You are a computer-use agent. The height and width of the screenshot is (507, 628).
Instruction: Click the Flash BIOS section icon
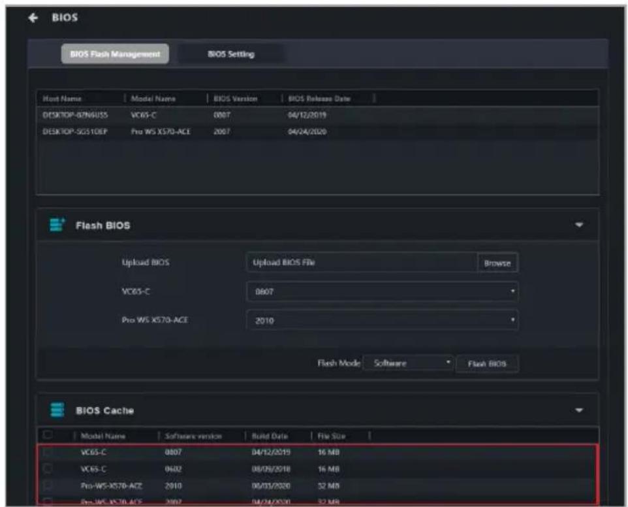click(57, 225)
